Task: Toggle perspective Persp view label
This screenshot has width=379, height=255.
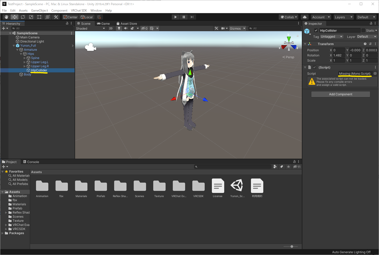Action: click(288, 57)
